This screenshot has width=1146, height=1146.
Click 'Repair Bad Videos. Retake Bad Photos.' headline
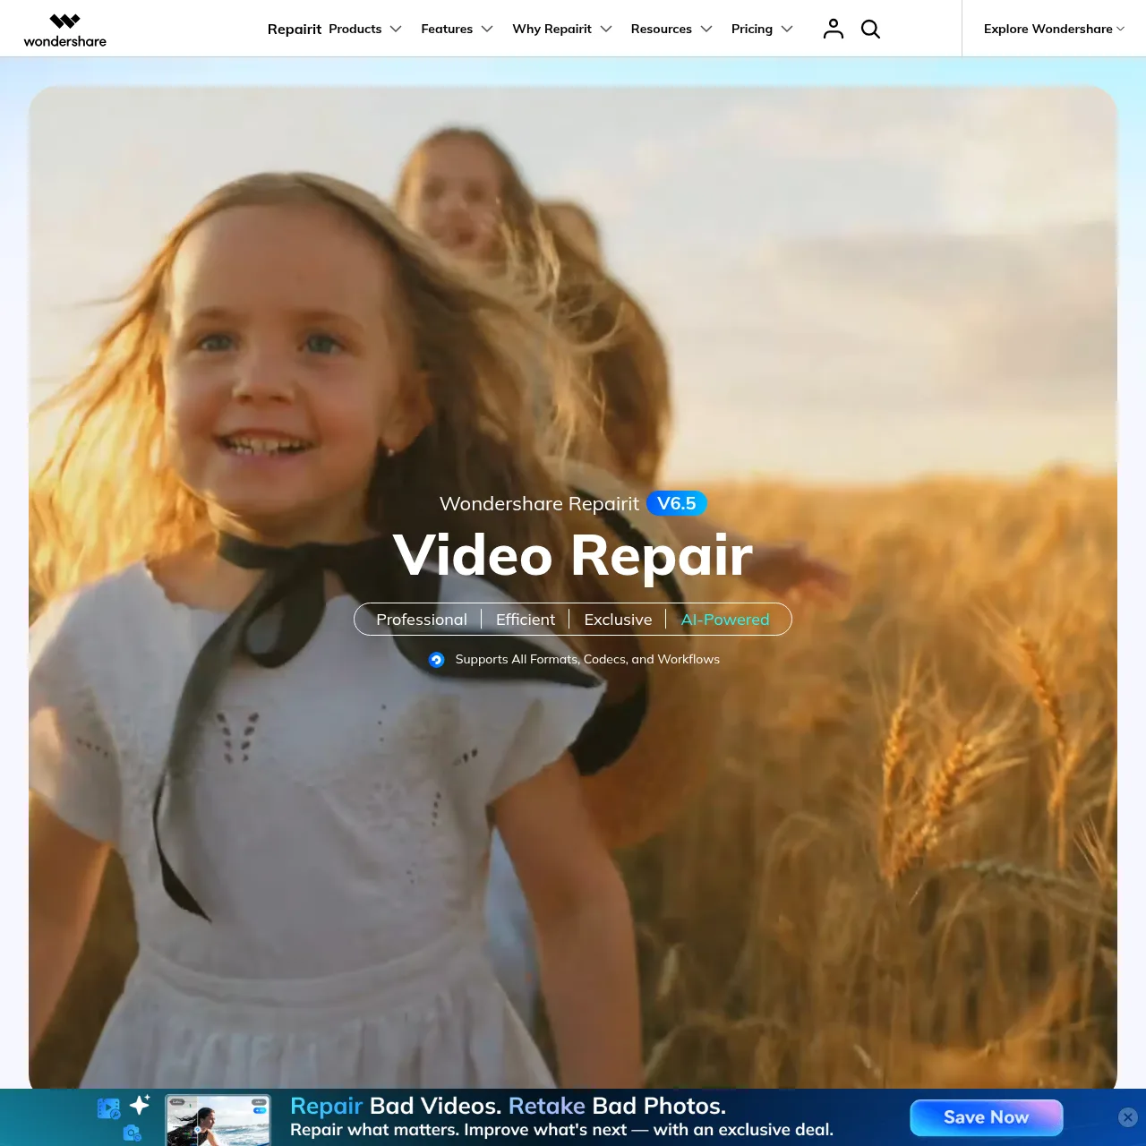pos(508,1106)
